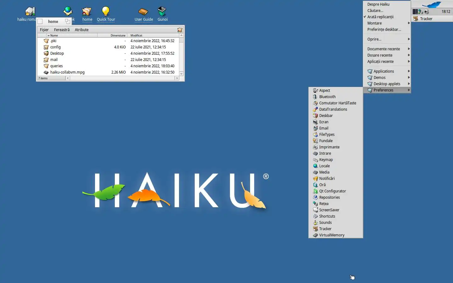The image size is (453, 283).
Task: Open the Fereastră menu
Action: (x=62, y=30)
